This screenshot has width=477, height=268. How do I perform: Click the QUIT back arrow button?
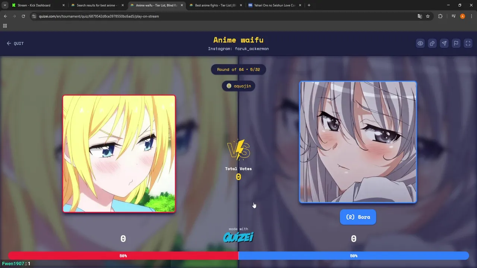pos(15,43)
